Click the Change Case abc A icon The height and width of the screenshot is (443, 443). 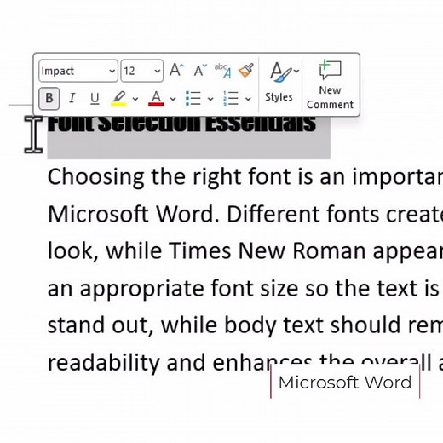[223, 71]
